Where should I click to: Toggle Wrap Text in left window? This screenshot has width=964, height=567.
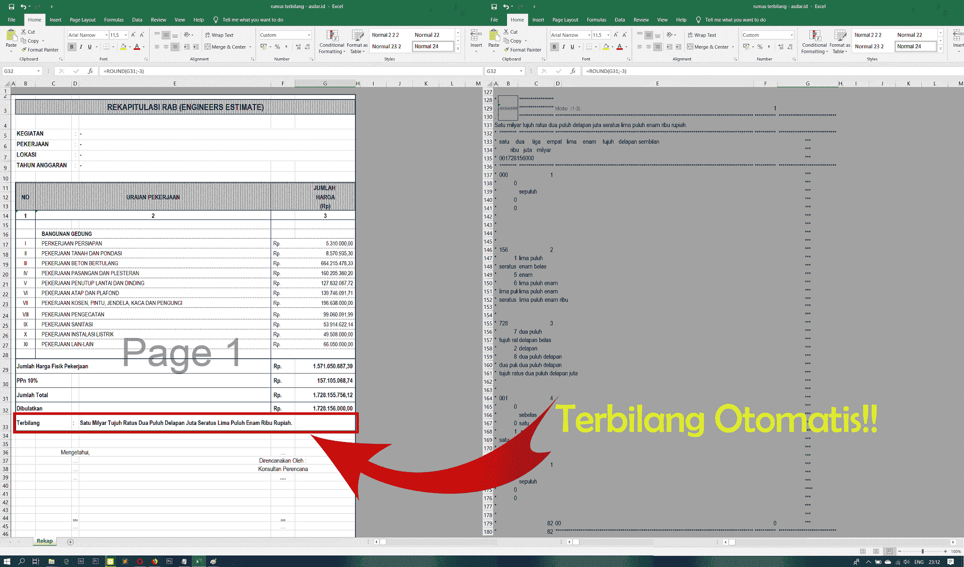point(219,35)
